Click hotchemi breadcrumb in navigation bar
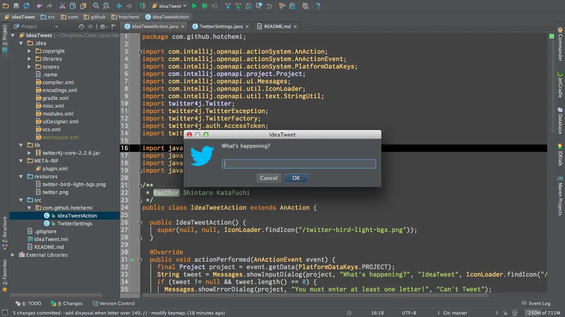565x317 pixels. click(125, 17)
